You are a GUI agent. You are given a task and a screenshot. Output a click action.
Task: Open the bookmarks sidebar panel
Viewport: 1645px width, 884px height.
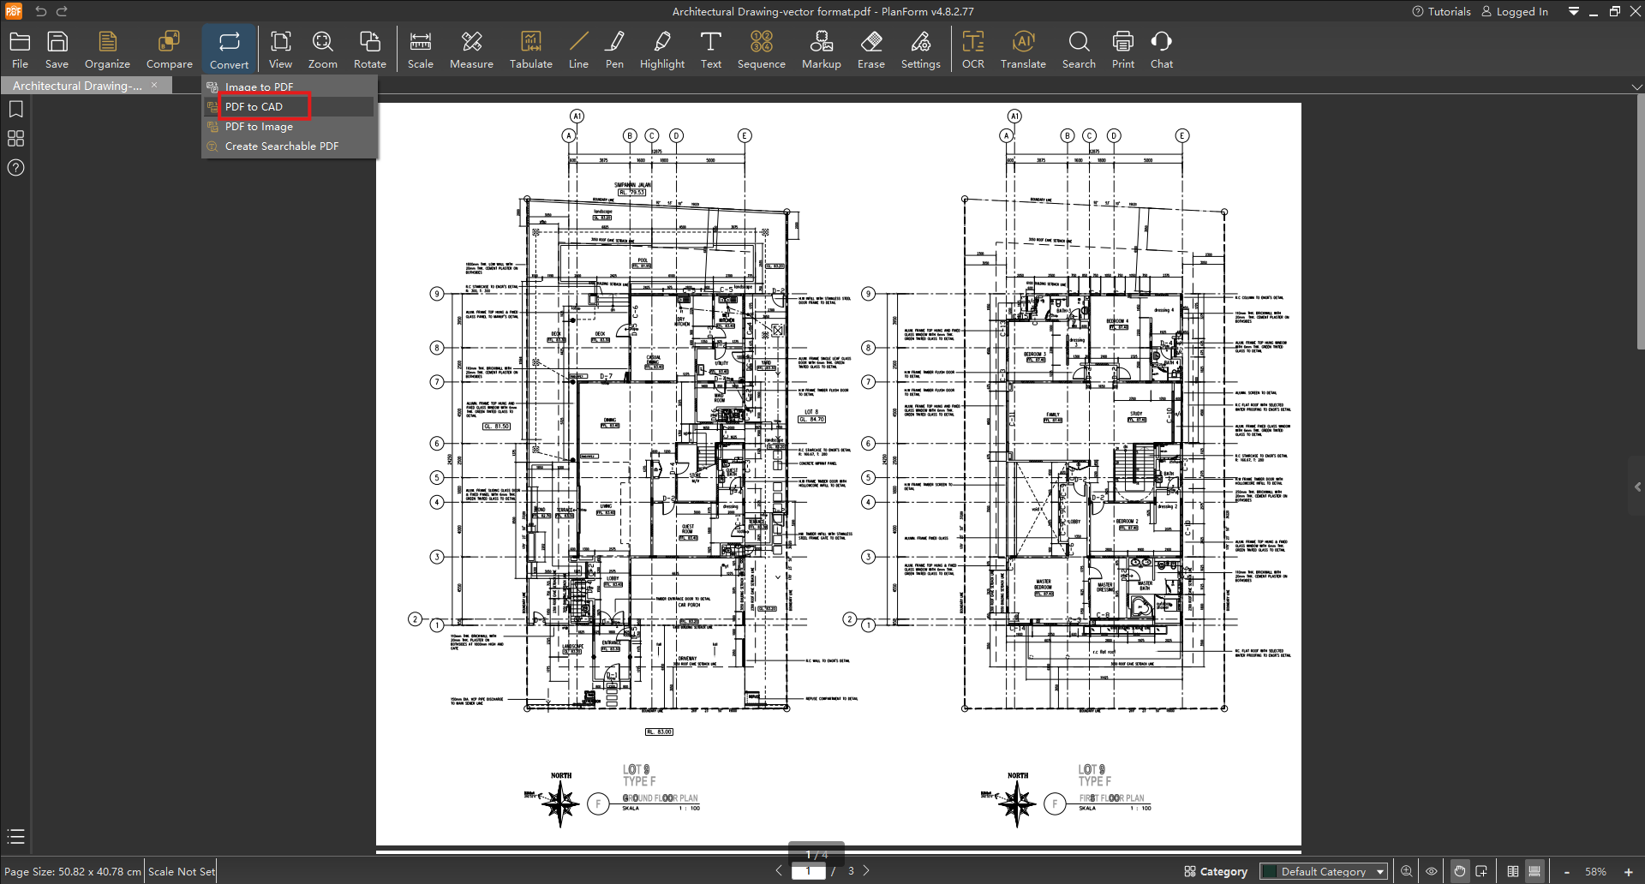[x=15, y=109]
